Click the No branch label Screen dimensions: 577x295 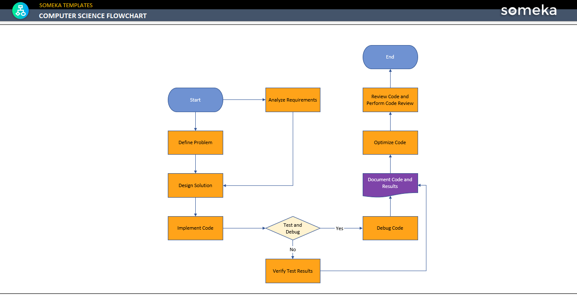[x=293, y=249]
